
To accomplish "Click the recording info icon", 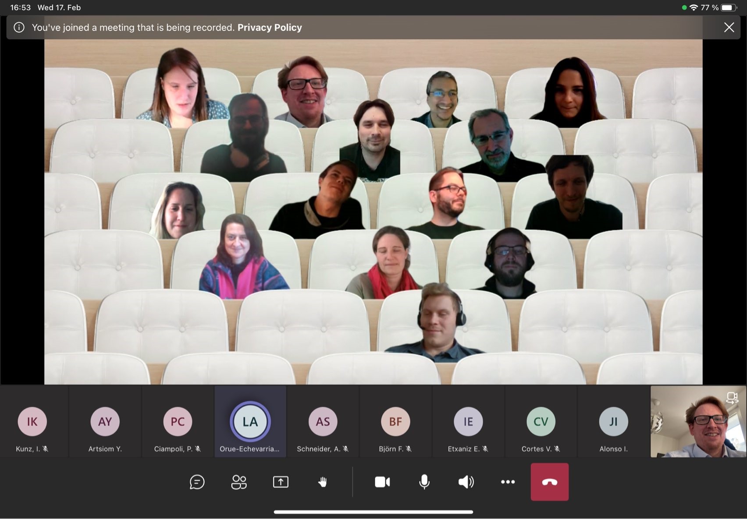I will (19, 27).
